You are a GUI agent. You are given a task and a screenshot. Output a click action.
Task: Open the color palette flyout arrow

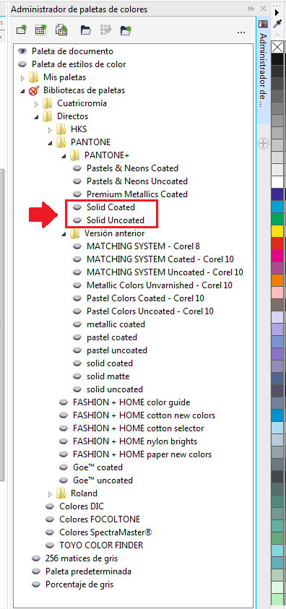pos(277,12)
